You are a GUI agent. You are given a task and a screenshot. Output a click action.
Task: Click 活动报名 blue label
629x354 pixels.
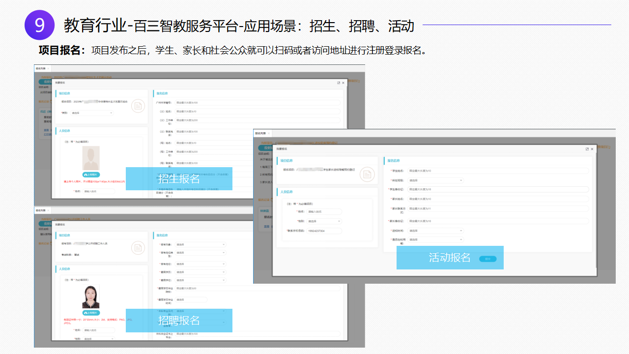450,258
